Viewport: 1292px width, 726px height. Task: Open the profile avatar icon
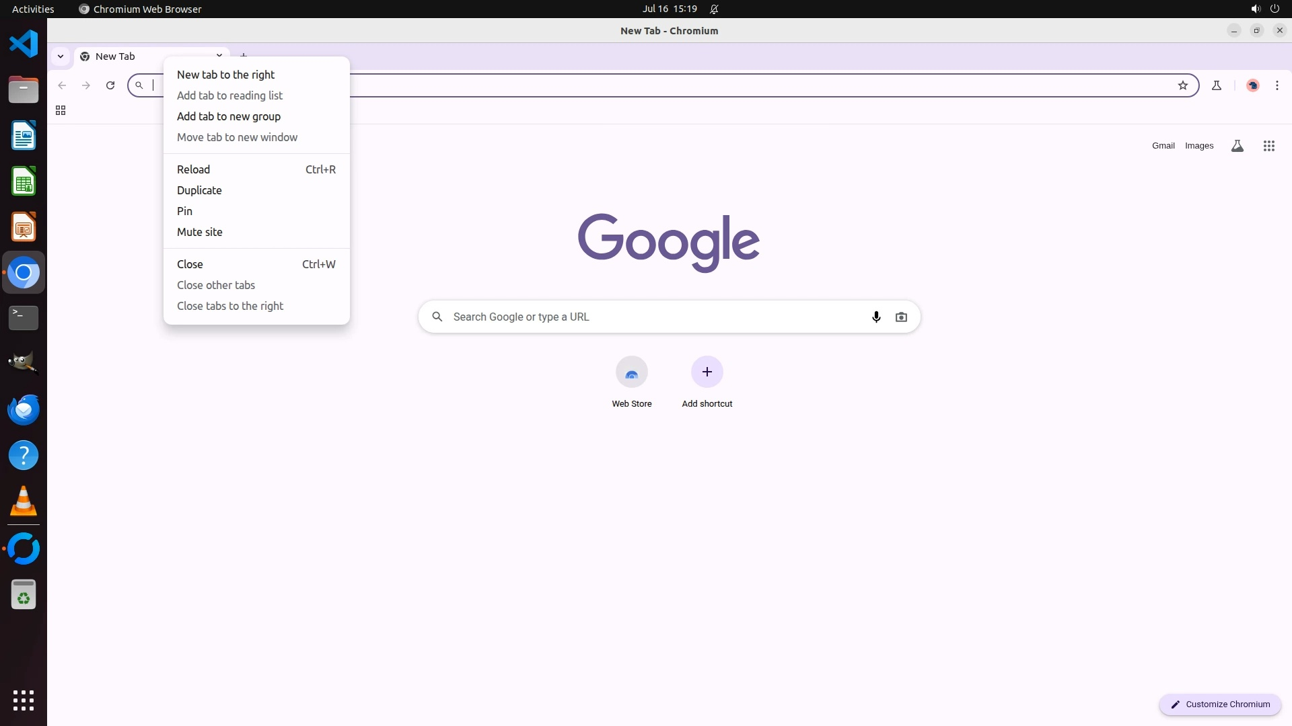[1253, 85]
